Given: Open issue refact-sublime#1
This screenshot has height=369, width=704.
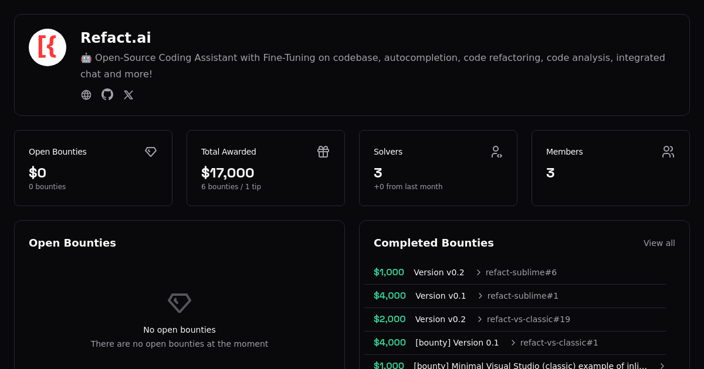Looking at the screenshot, I should click(x=523, y=296).
